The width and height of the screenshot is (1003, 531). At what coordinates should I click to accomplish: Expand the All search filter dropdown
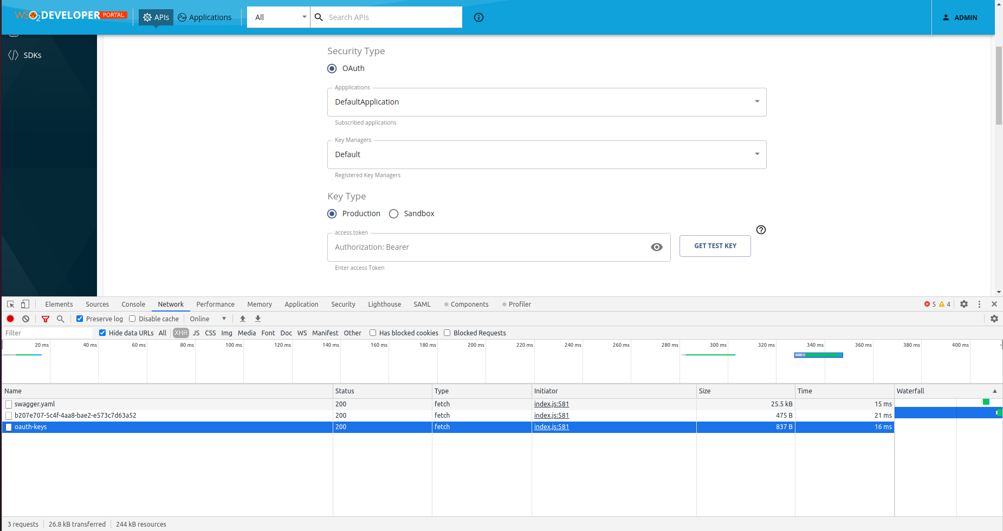coord(279,17)
